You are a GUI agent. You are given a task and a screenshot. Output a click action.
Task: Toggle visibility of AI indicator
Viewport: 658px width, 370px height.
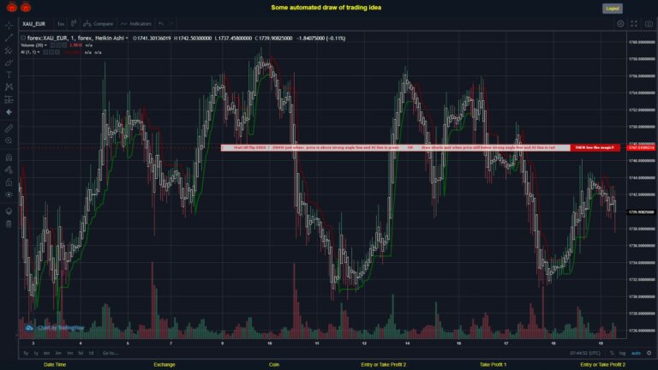(45, 52)
